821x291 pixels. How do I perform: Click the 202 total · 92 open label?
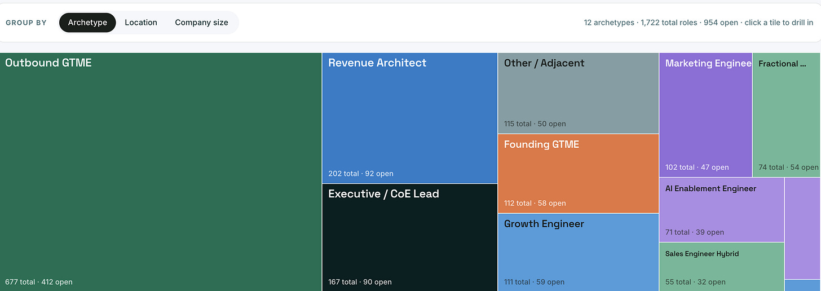pyautogui.click(x=361, y=174)
